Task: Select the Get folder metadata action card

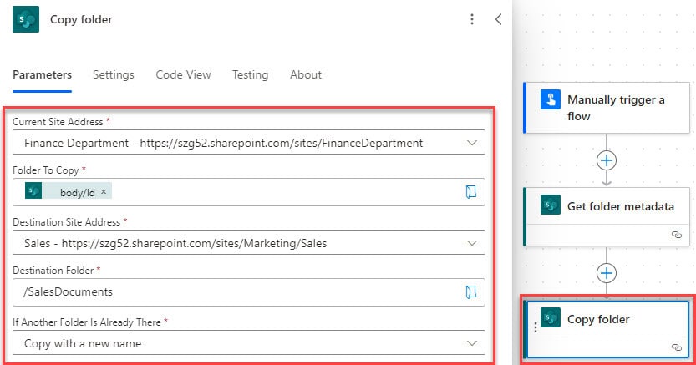Action: (607, 217)
